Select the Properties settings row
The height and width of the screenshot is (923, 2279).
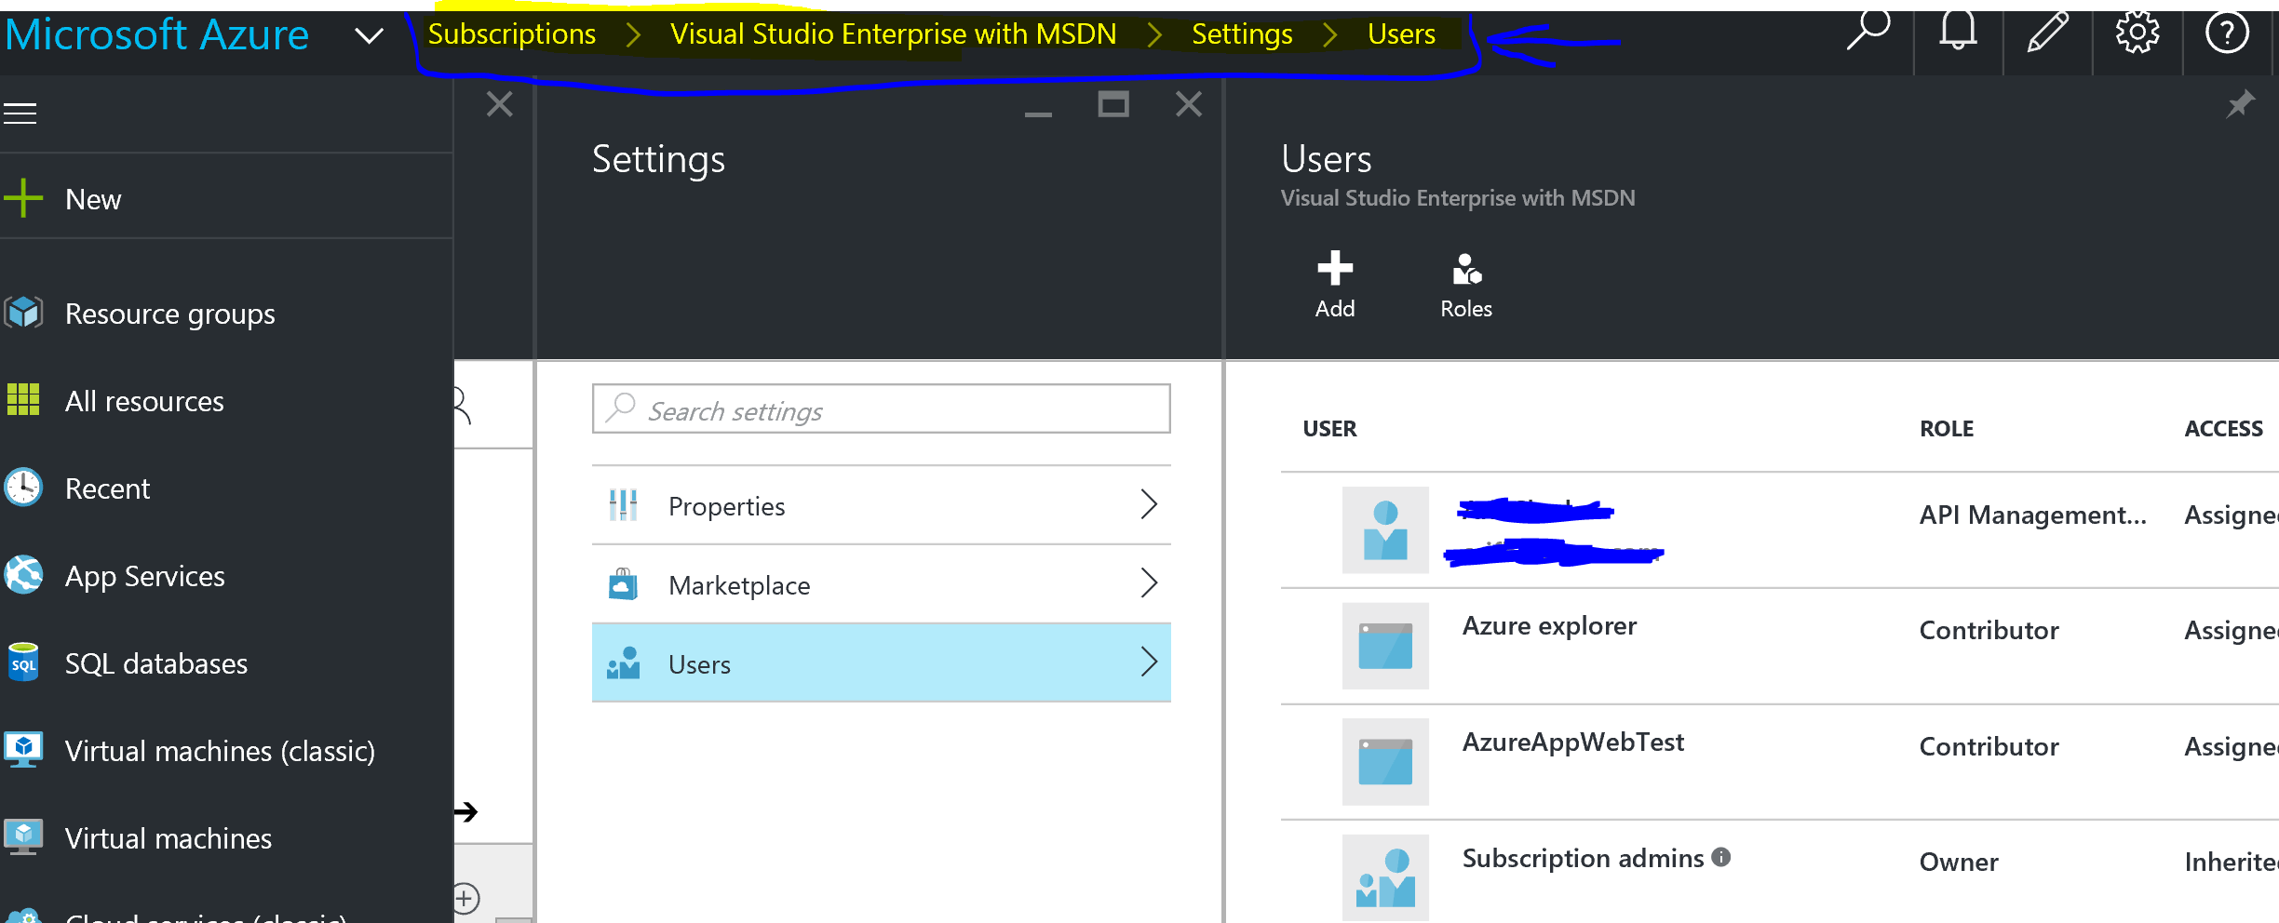pyautogui.click(x=881, y=505)
